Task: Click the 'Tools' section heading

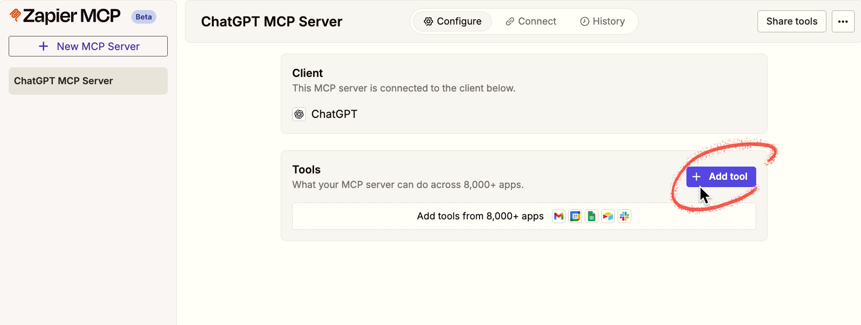Action: point(306,170)
